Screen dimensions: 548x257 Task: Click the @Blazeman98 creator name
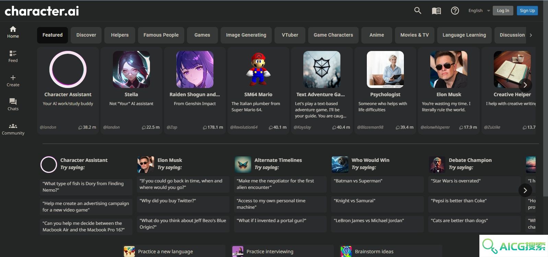pyautogui.click(x=370, y=127)
